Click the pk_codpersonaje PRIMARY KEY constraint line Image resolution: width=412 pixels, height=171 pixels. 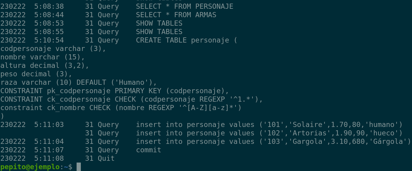[114, 91]
